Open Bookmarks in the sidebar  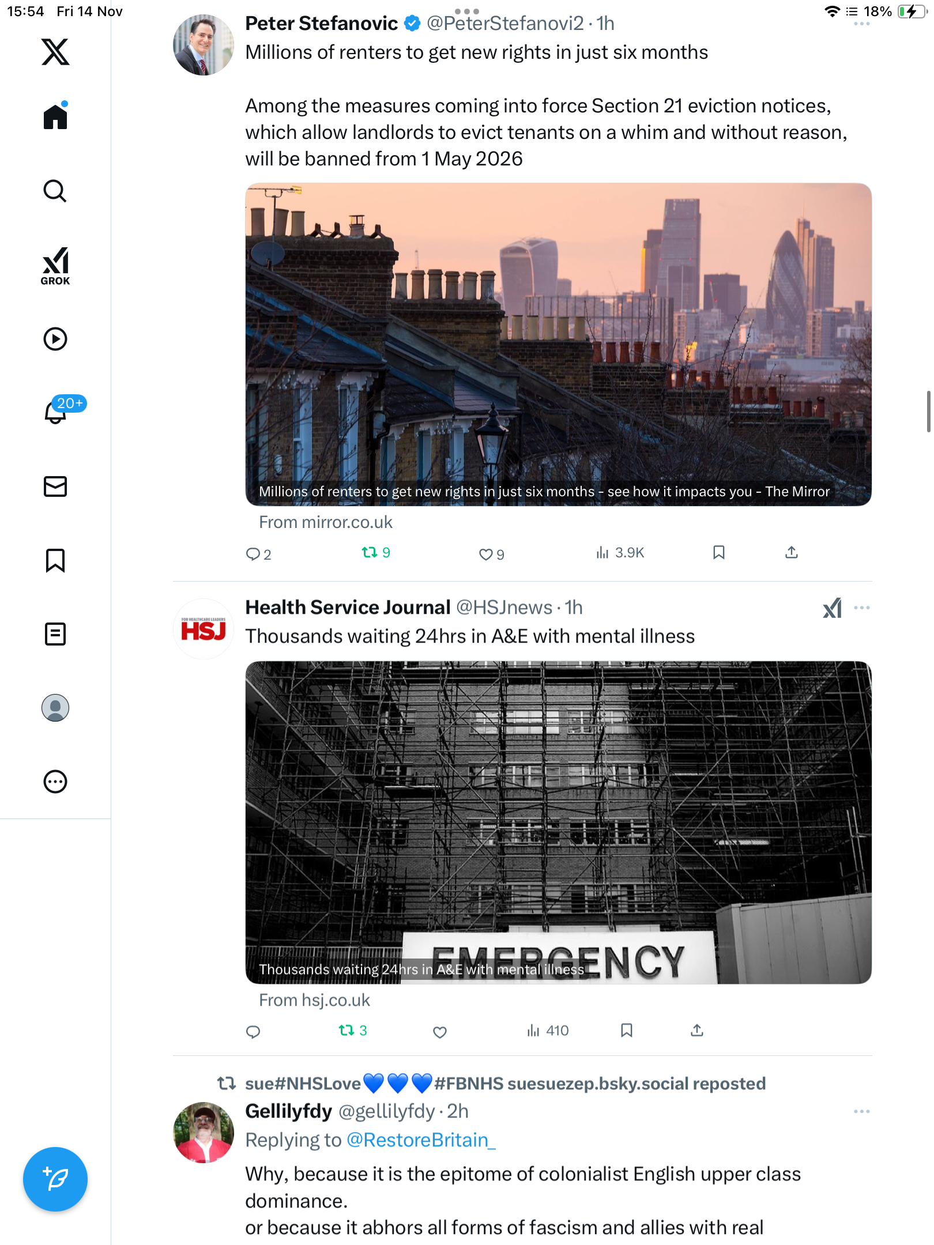pyautogui.click(x=55, y=560)
